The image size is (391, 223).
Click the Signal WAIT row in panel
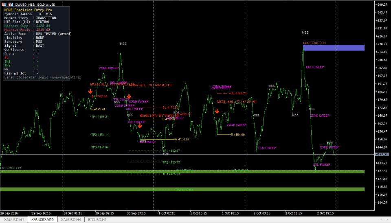[24, 46]
